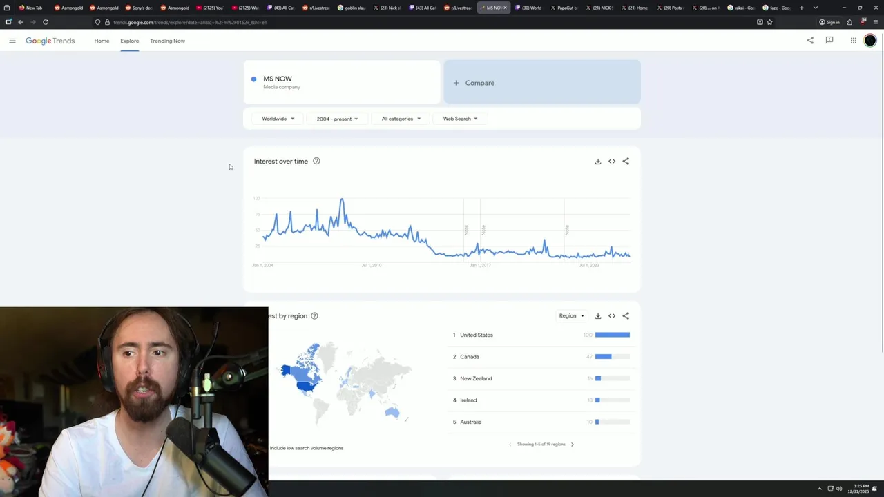This screenshot has width=884, height=497.
Task: Click the peak of the interest line chart
Action: [x=341, y=201]
